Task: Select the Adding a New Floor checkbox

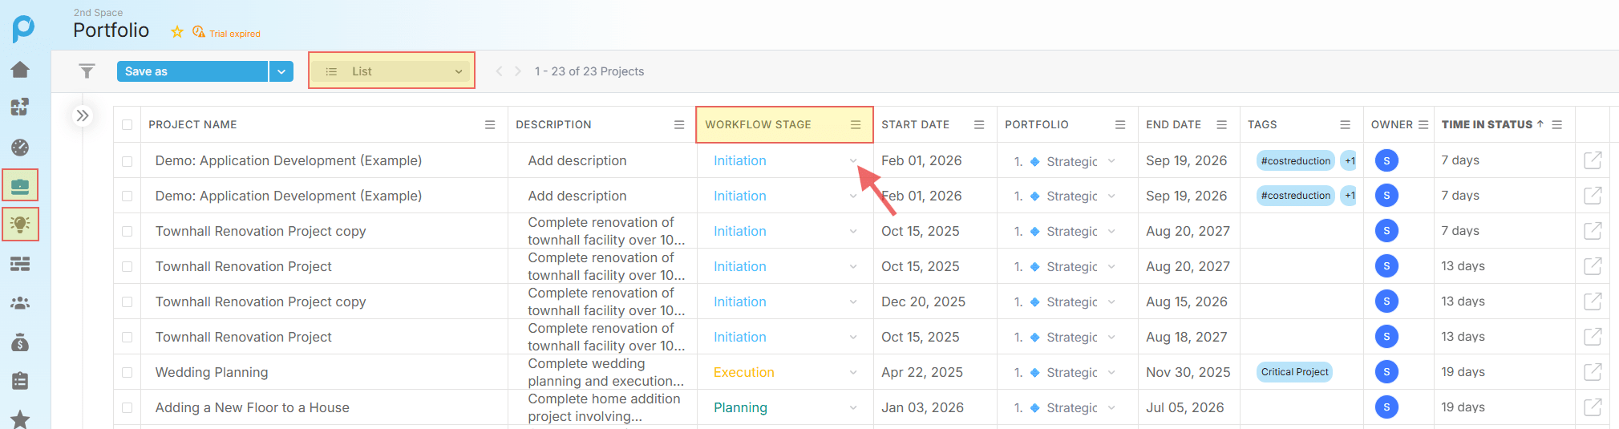Action: 127,407
